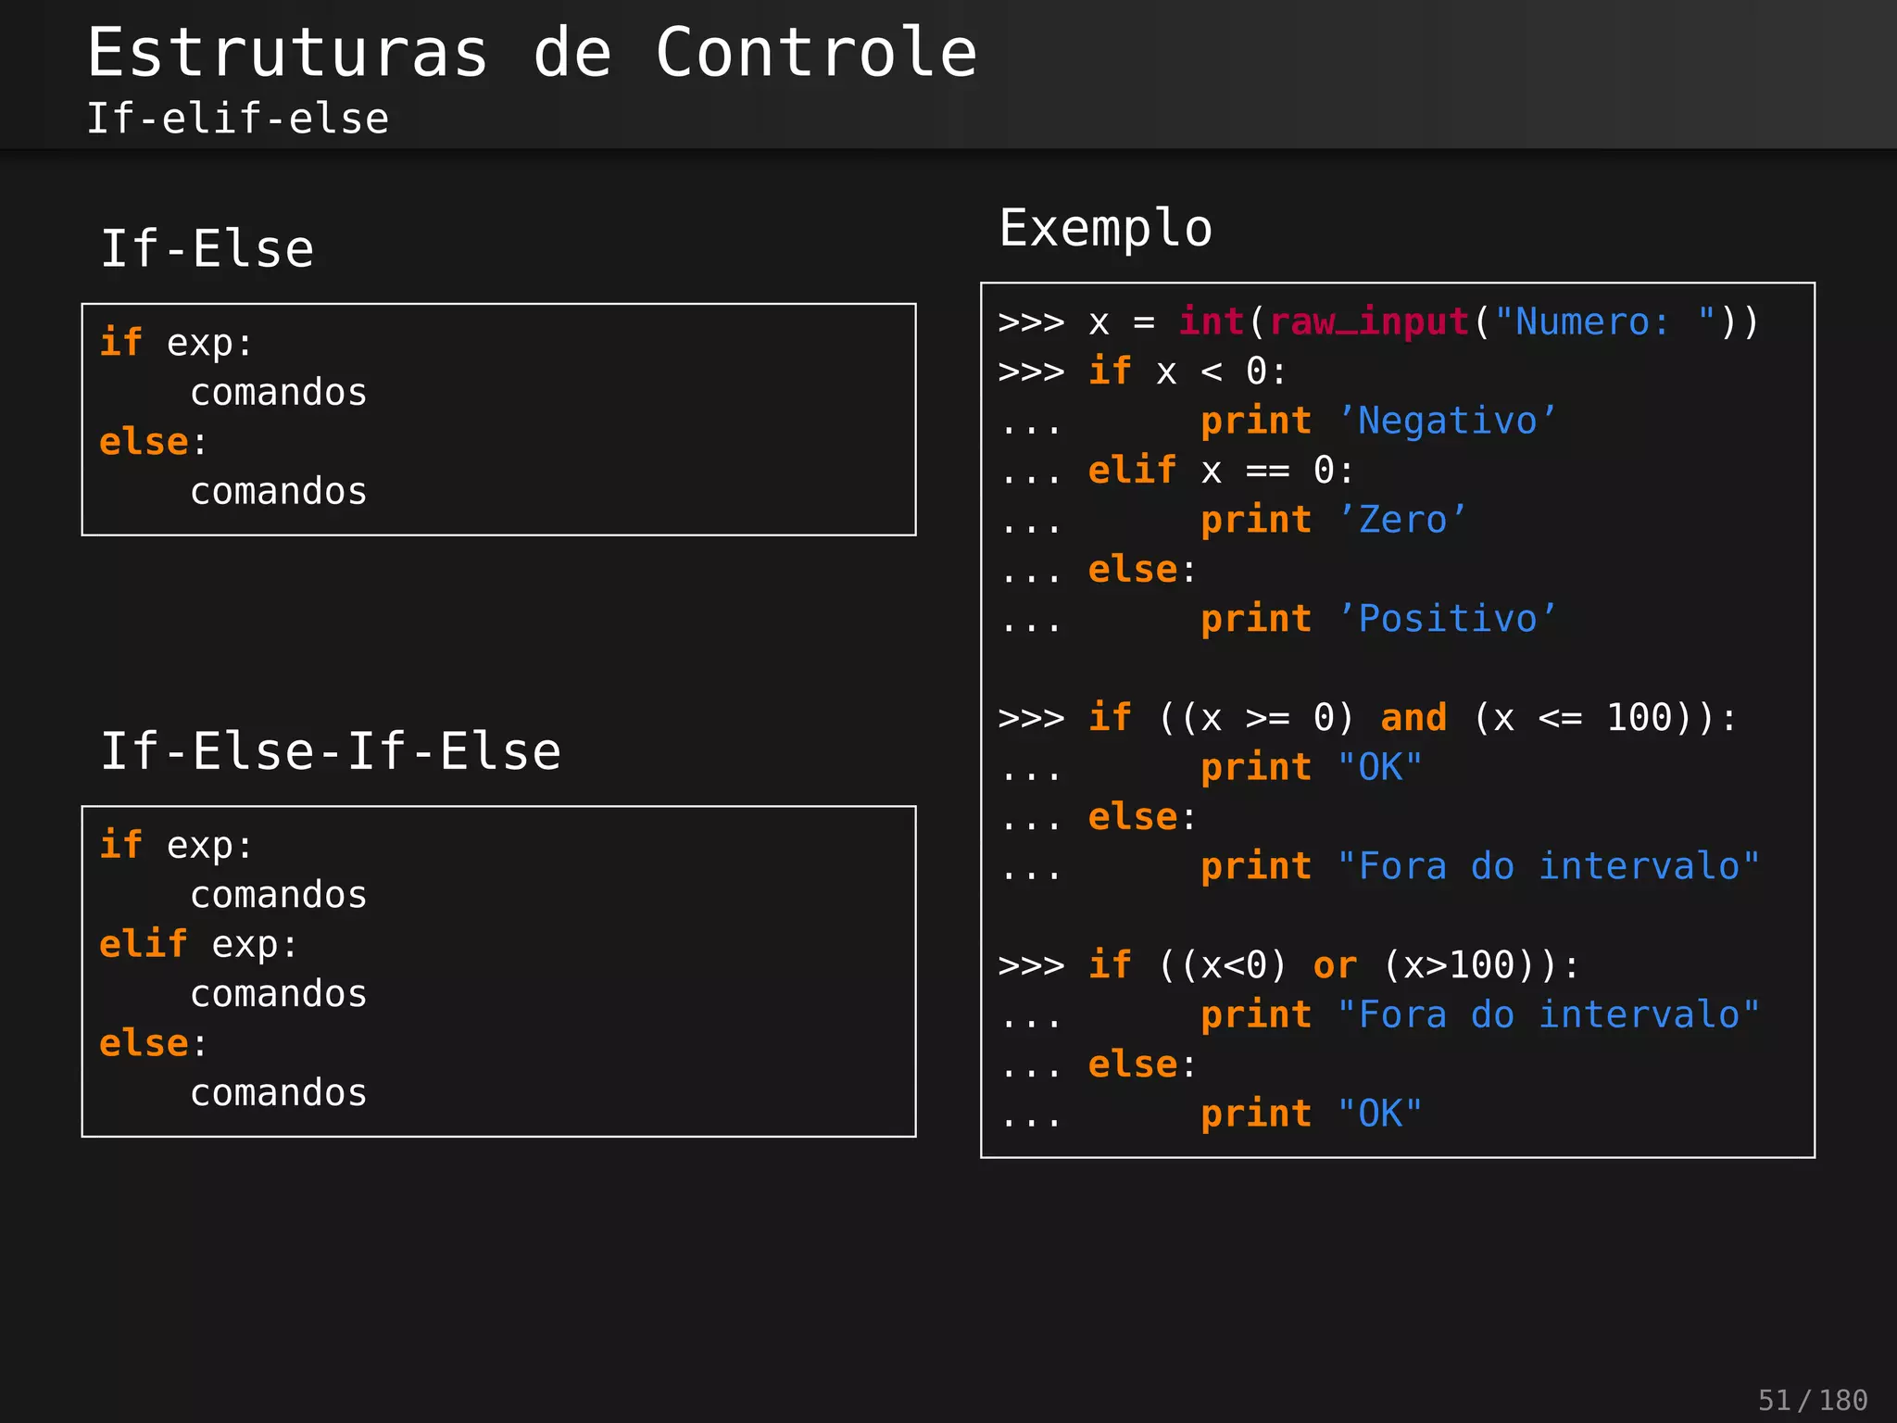Click the 'int' function name
This screenshot has width=1897, height=1423.
(1212, 322)
